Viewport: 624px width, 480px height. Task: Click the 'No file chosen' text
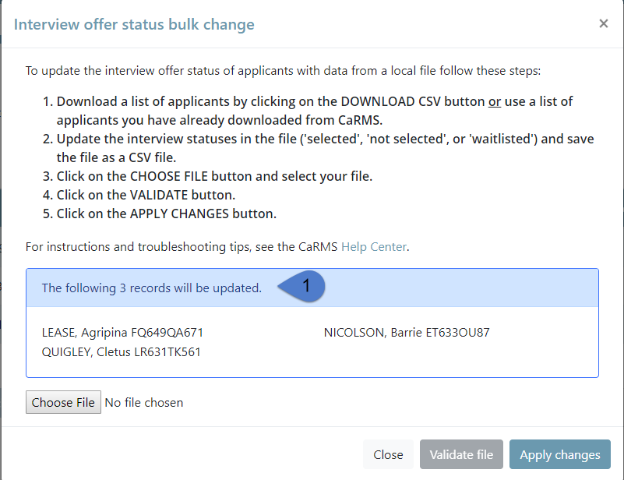(143, 402)
